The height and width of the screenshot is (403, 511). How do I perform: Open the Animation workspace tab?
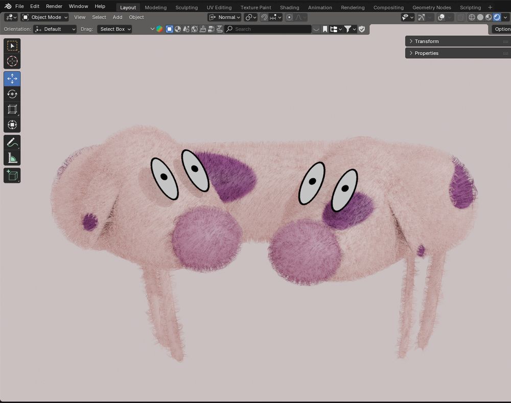pyautogui.click(x=320, y=7)
